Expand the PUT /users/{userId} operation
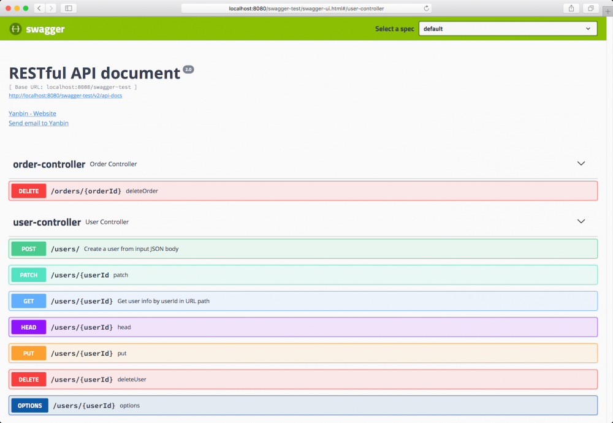The height and width of the screenshot is (423, 613). [x=303, y=353]
